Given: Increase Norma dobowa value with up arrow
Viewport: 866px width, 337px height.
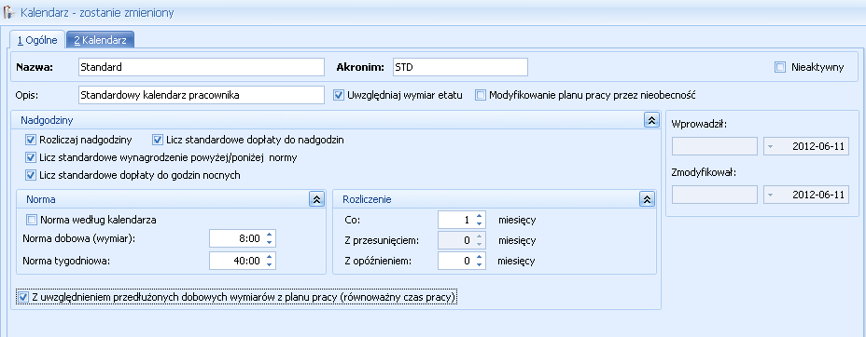Looking at the screenshot, I should tap(269, 236).
